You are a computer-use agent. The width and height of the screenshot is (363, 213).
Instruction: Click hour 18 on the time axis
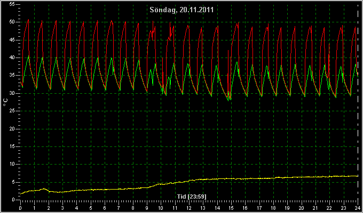[273, 208]
